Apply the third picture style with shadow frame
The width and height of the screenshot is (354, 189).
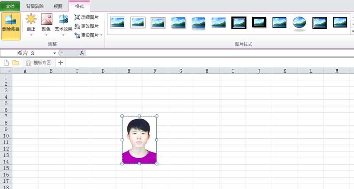point(158,23)
